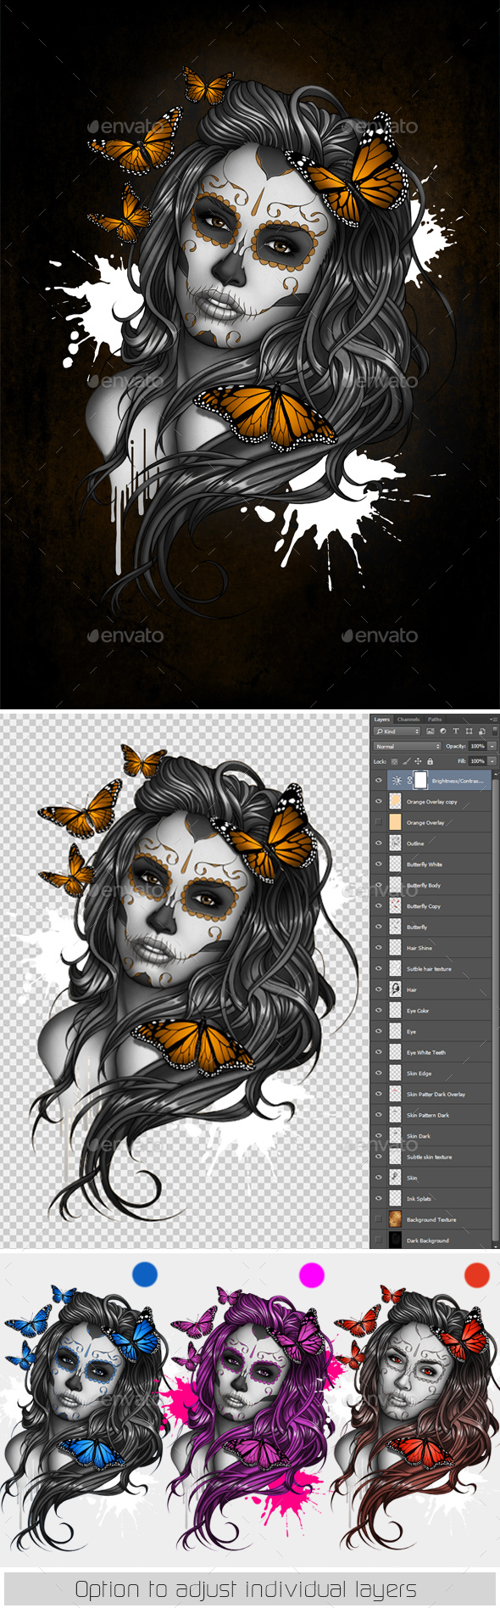The image size is (500, 1608).
Task: Show the Dark Background layer
Action: [379, 1240]
